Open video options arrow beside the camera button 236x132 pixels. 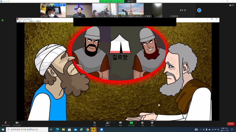click(22, 123)
